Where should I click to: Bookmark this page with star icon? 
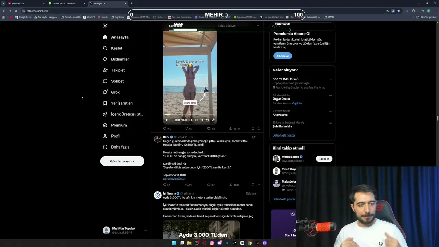tap(399, 11)
